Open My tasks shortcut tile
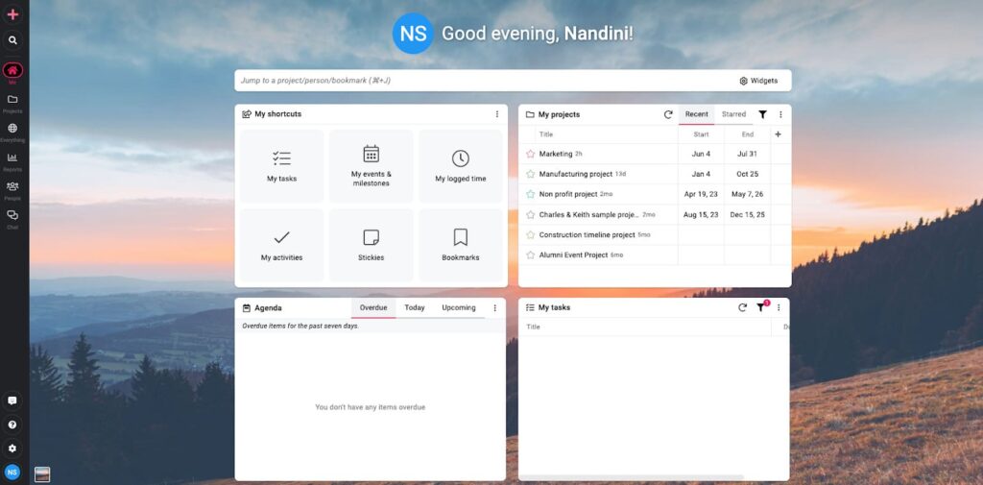This screenshot has width=983, height=485. click(281, 166)
